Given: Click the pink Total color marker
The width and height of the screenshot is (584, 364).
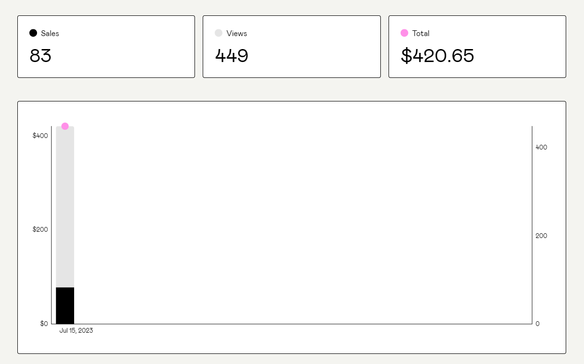Looking at the screenshot, I should point(404,33).
